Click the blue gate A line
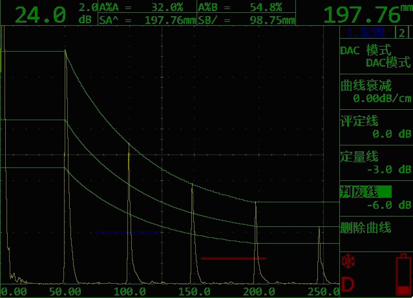 coord(127,232)
